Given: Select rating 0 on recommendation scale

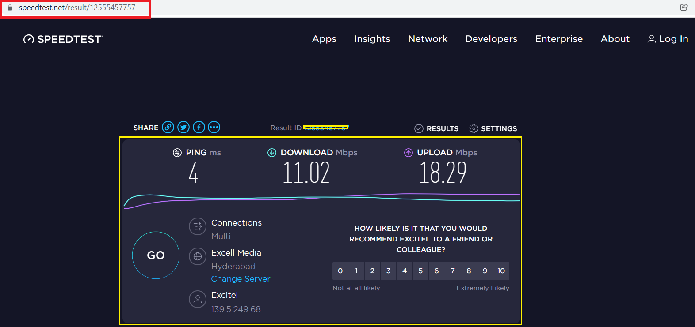Looking at the screenshot, I should 340,271.
